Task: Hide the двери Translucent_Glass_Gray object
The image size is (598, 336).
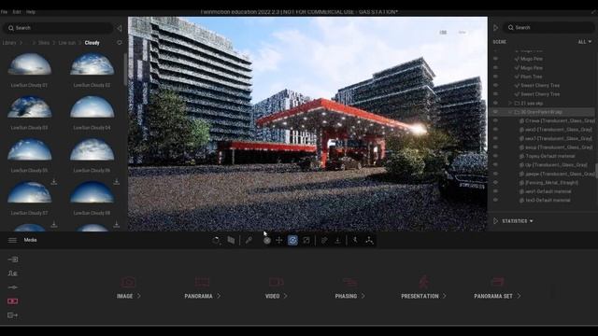Action: pyautogui.click(x=495, y=174)
